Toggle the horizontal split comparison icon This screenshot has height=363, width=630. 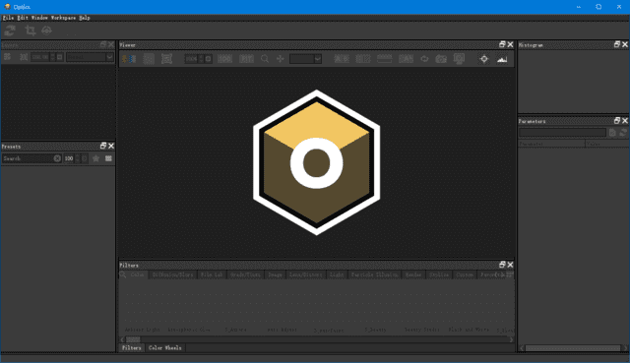point(384,59)
